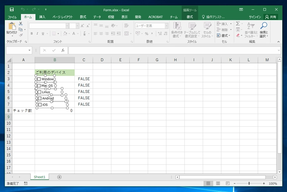Click the zoom slider handle
The image size is (287, 192).
click(x=249, y=183)
